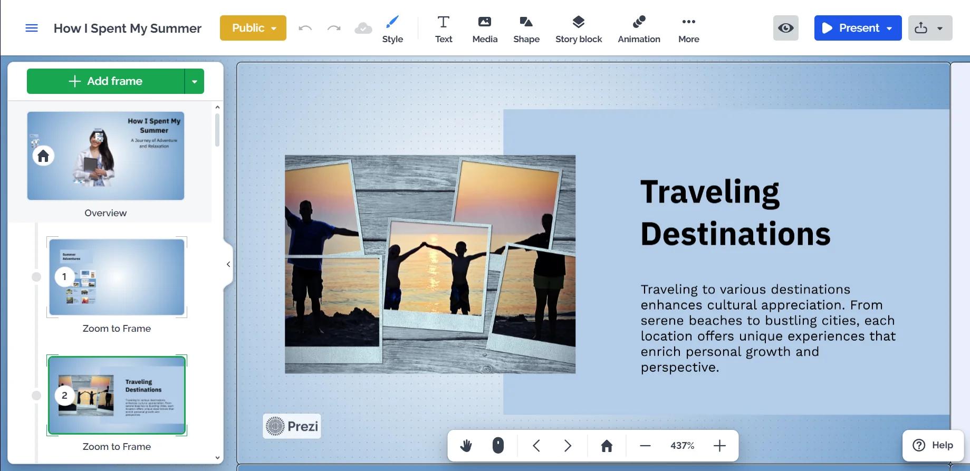Open the Animation panel
This screenshot has width=970, height=471.
pyautogui.click(x=639, y=29)
